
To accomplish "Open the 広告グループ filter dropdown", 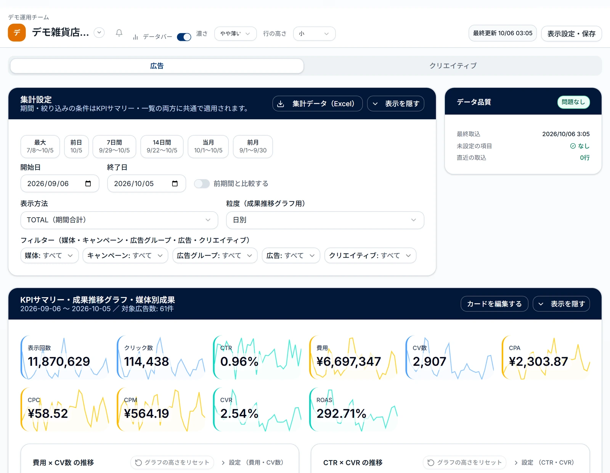I will (x=215, y=255).
